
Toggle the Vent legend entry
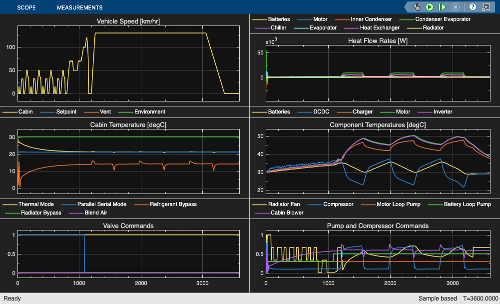[x=97, y=112]
